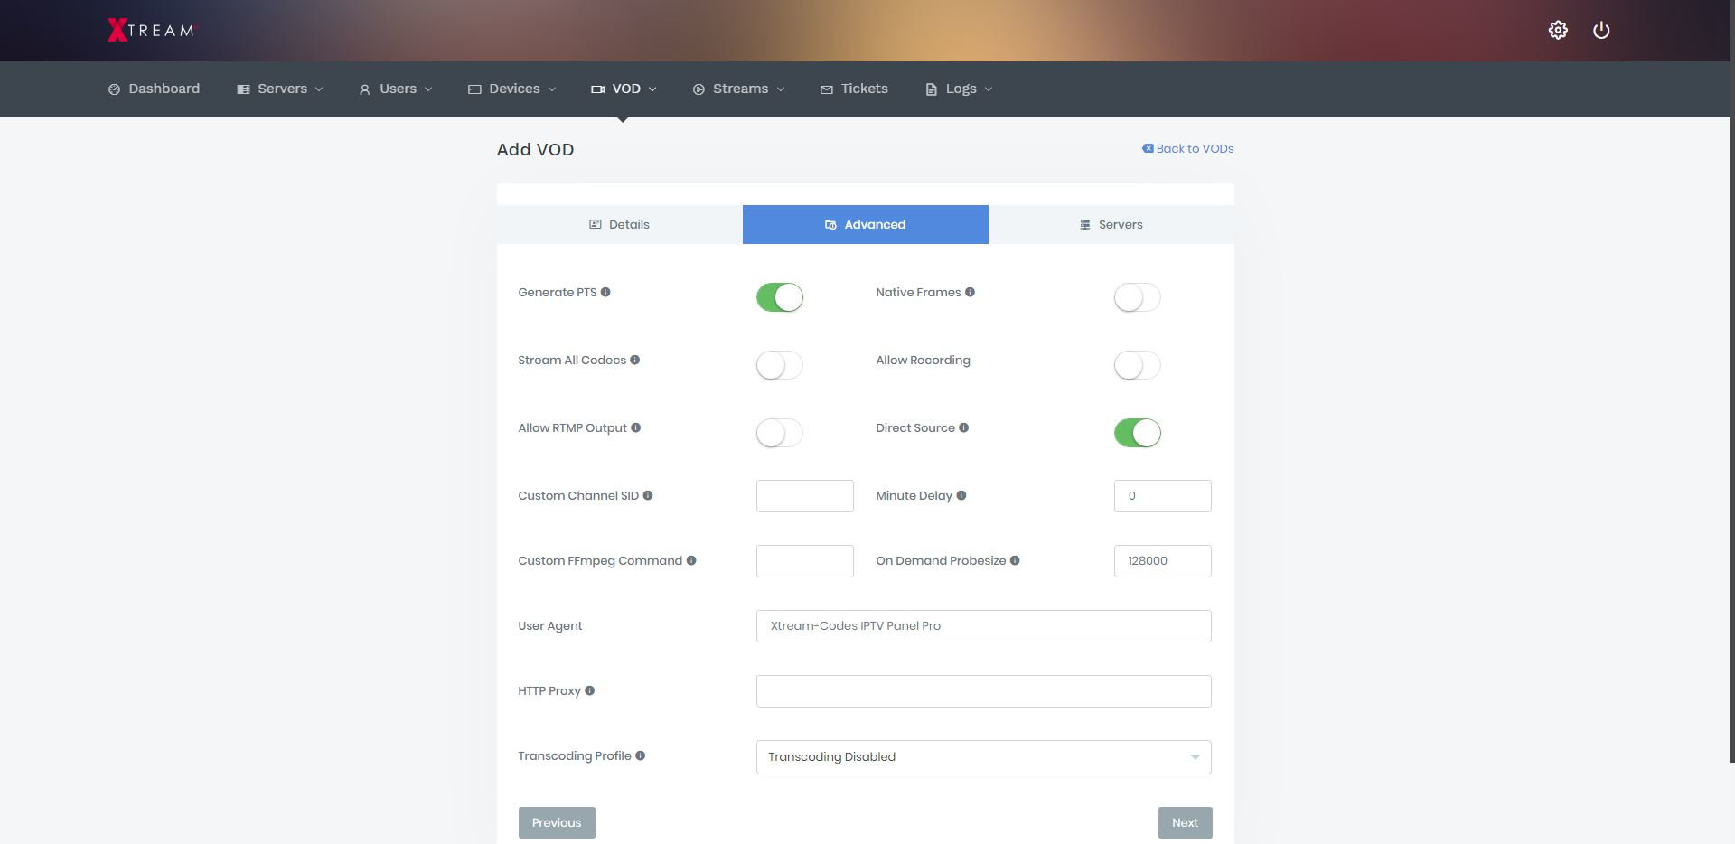This screenshot has width=1735, height=844.
Task: Expand the Devices menu
Action: coord(511,89)
